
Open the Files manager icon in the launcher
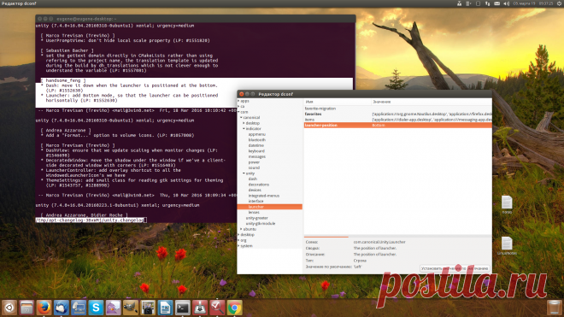pyautogui.click(x=26, y=308)
